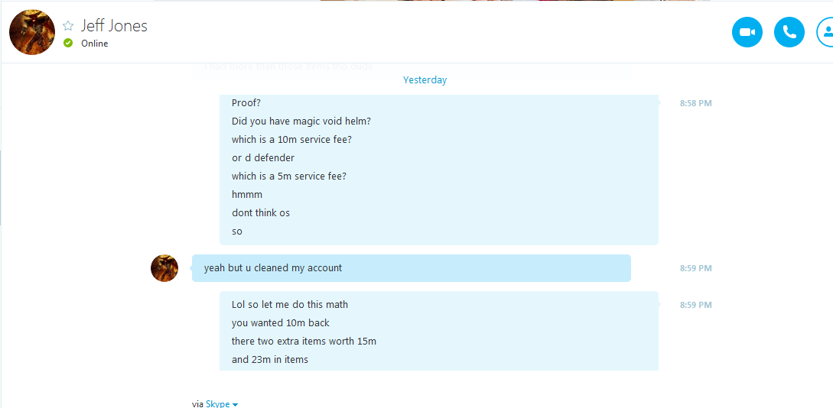
Task: Start a voice call with Jeff Jones
Action: point(789,32)
